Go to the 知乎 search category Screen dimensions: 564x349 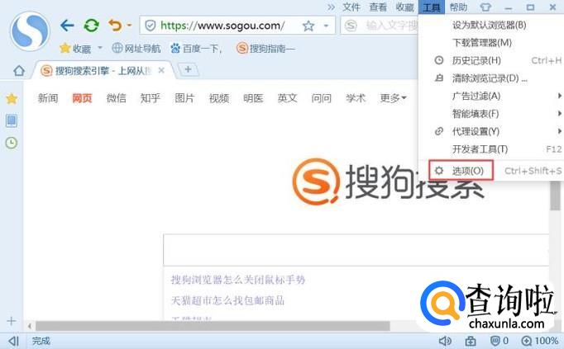point(151,98)
